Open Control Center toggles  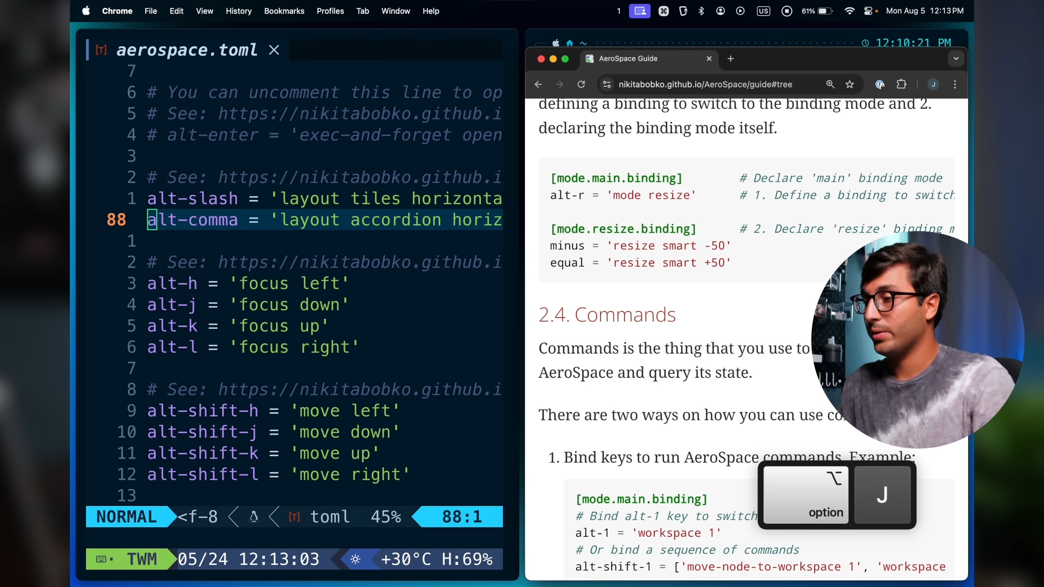coord(868,11)
